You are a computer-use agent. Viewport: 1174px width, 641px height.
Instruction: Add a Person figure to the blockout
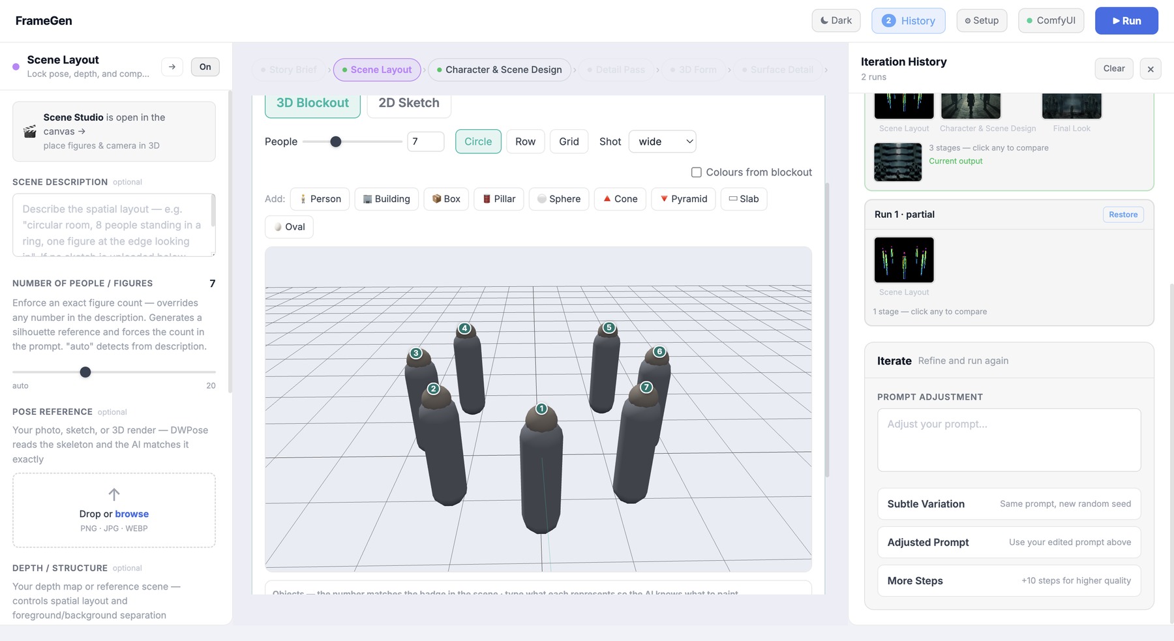pos(320,199)
